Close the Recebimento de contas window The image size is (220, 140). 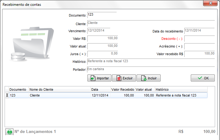pyautogui.click(x=211, y=3)
